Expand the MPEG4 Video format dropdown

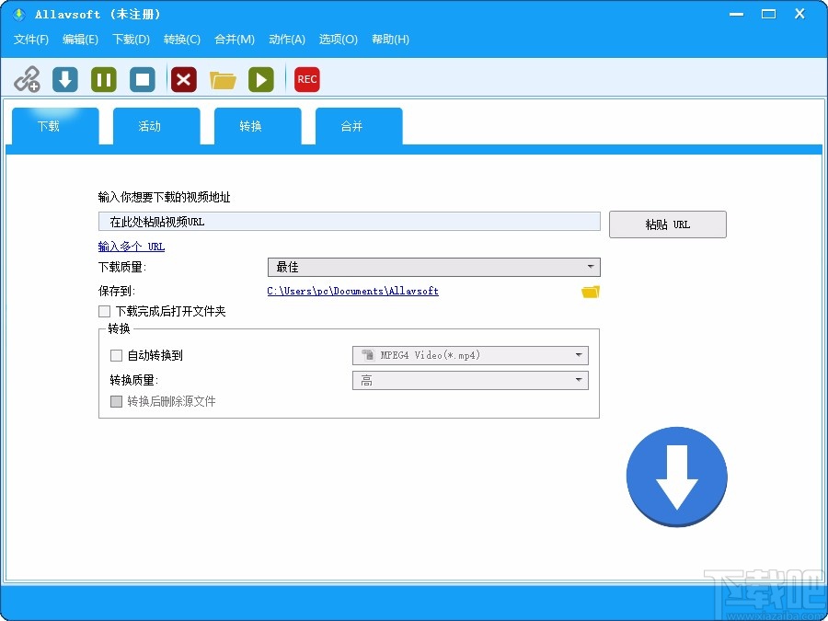470,355
